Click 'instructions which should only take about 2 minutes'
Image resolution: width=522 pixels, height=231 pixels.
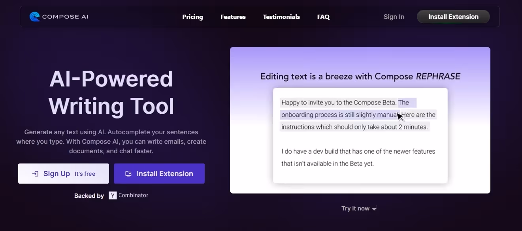pos(354,127)
